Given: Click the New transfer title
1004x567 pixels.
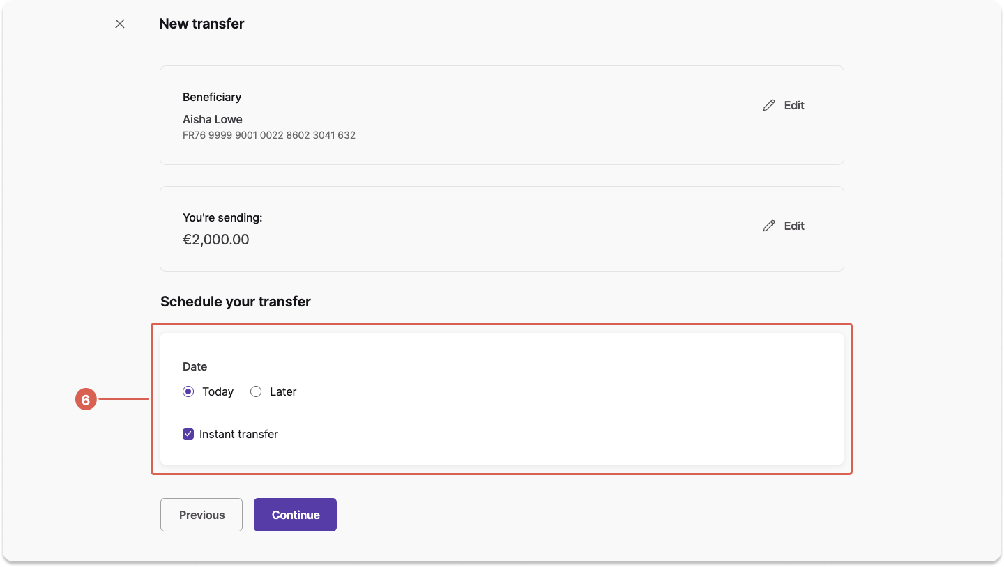Looking at the screenshot, I should click(x=201, y=24).
